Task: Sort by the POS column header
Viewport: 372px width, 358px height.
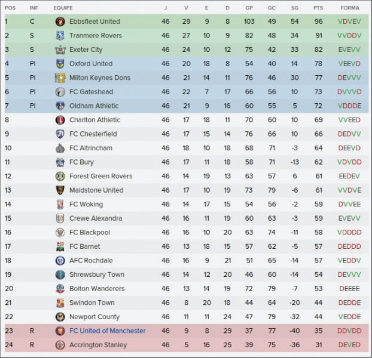Action: (x=10, y=8)
